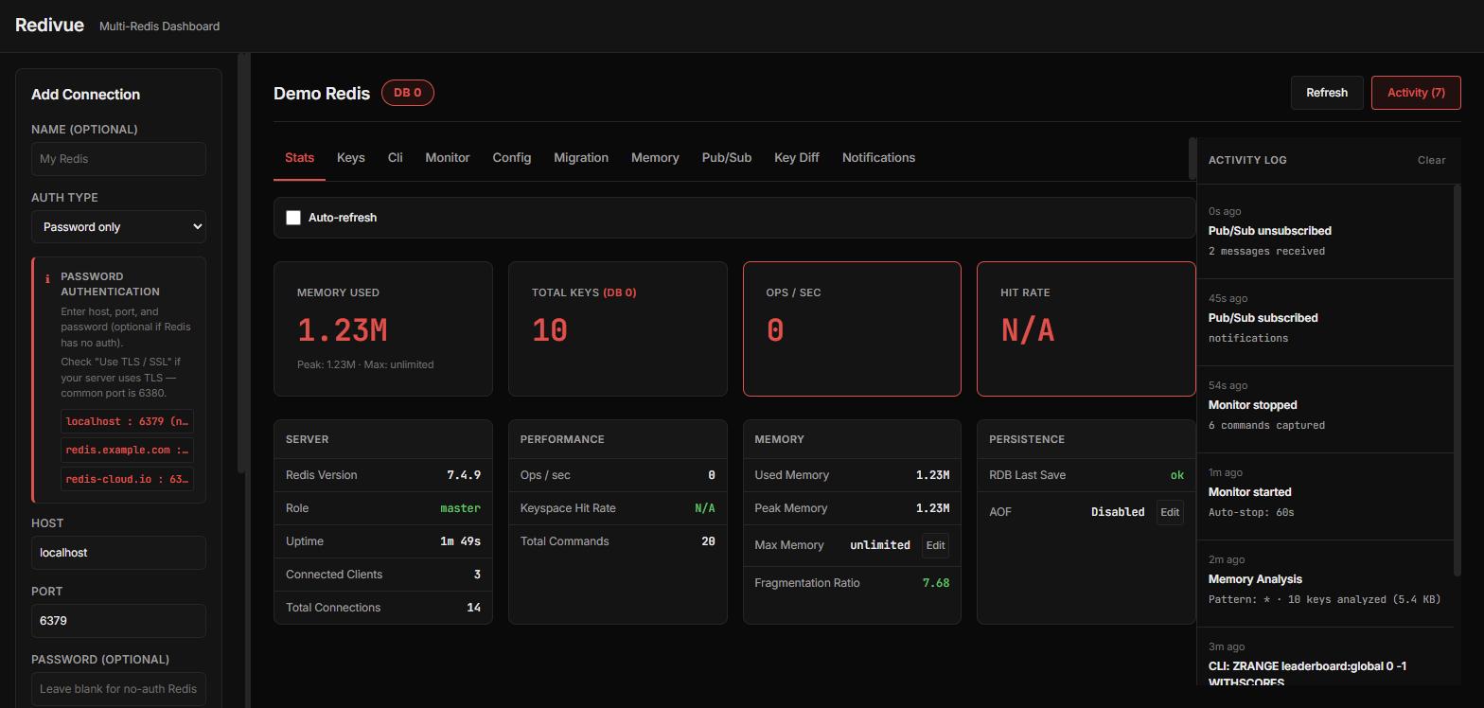
Task: Switch to the Memory tab
Action: point(655,158)
